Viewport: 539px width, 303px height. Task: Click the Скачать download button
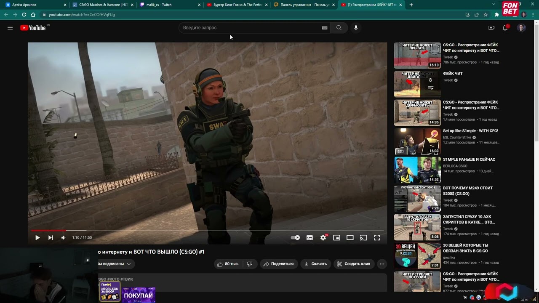[315, 264]
